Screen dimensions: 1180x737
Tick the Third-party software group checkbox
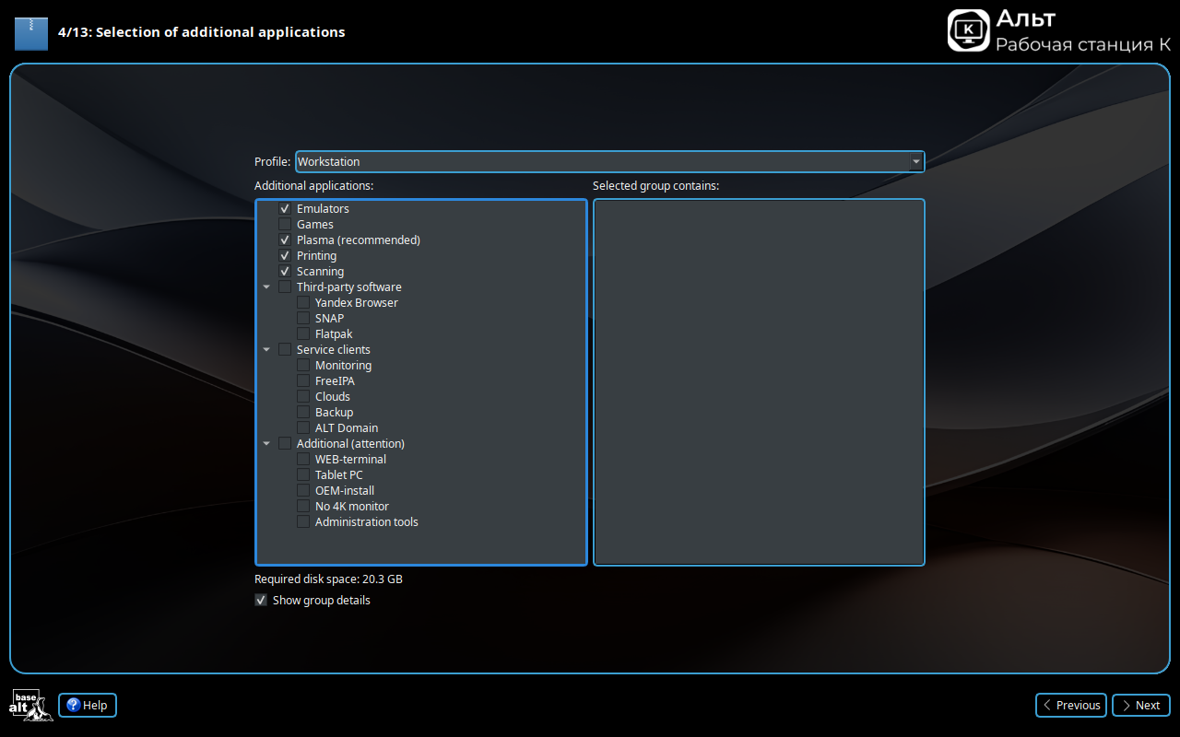(285, 287)
